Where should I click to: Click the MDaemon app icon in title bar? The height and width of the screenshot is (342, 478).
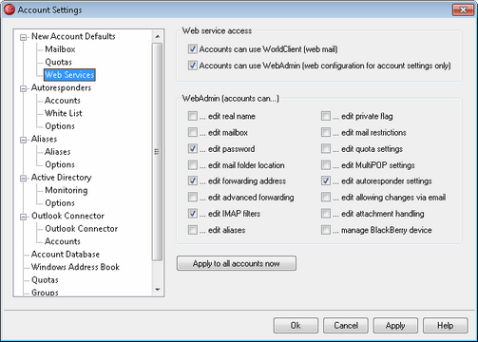9,9
